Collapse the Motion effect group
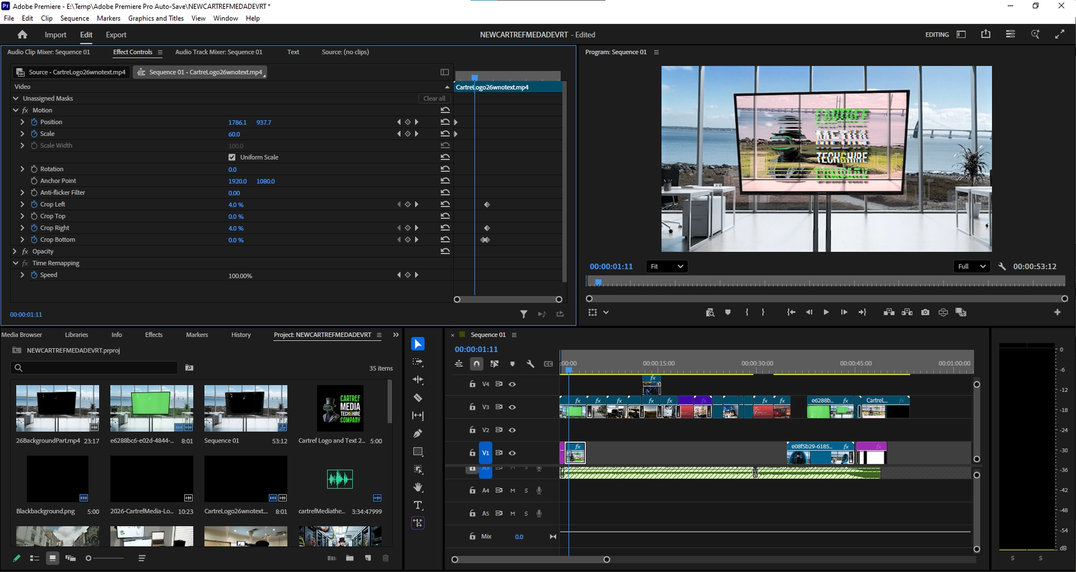The height and width of the screenshot is (572, 1076). tap(16, 110)
